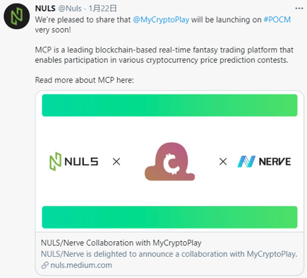Screen dimensions: 307x278
Task: Open the @MyCryptoPlay mention
Action: pyautogui.click(x=161, y=20)
